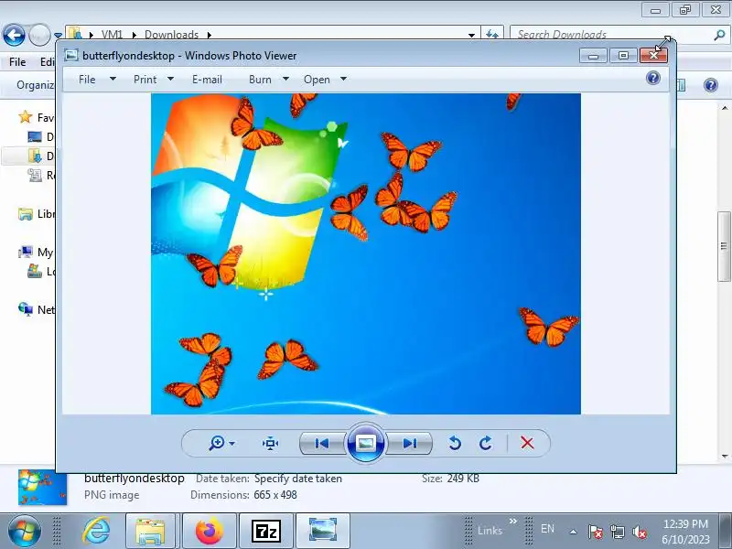Click the Action Center flag icon
The width and height of the screenshot is (732, 549).
(595, 532)
